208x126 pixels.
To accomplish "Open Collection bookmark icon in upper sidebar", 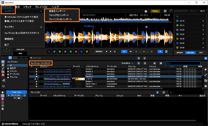I will coord(3,62).
